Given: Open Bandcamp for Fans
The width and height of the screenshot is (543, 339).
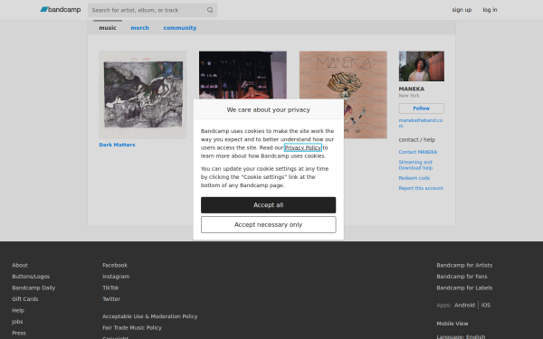Looking at the screenshot, I should [x=462, y=277].
